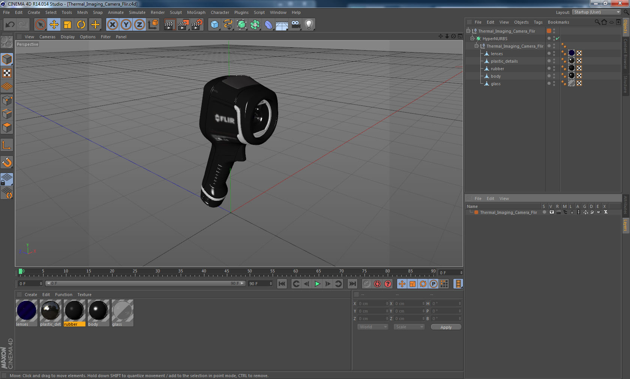Collapse nested Thermal_Imaging_Camera_Flir group
The height and width of the screenshot is (379, 630).
pyautogui.click(x=477, y=46)
